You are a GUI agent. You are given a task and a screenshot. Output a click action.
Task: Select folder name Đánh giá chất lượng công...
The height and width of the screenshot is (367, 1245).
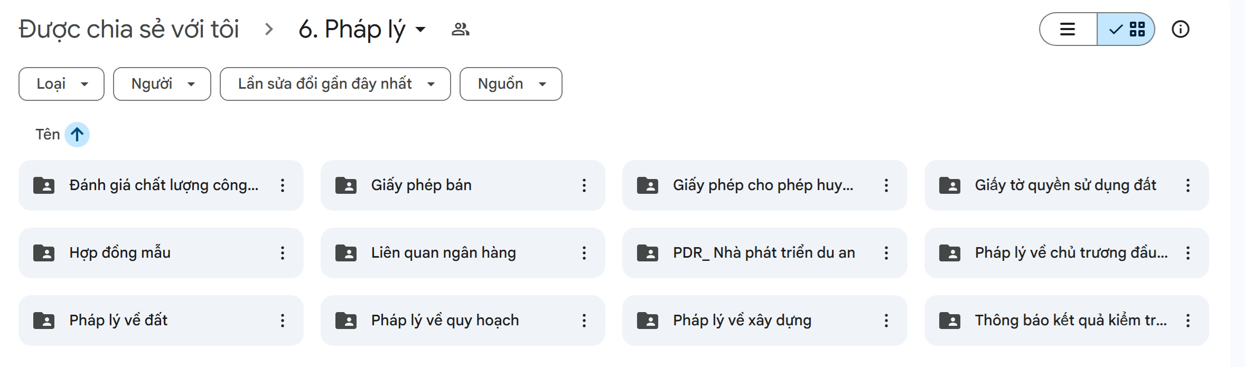(x=164, y=185)
